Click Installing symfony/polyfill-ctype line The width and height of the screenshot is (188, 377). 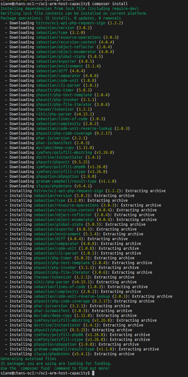tap(77, 340)
